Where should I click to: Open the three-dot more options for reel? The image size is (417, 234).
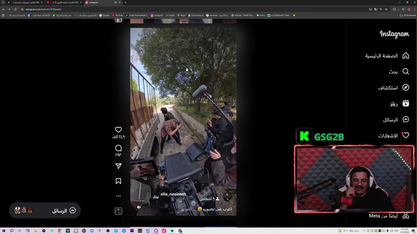pyautogui.click(x=118, y=196)
